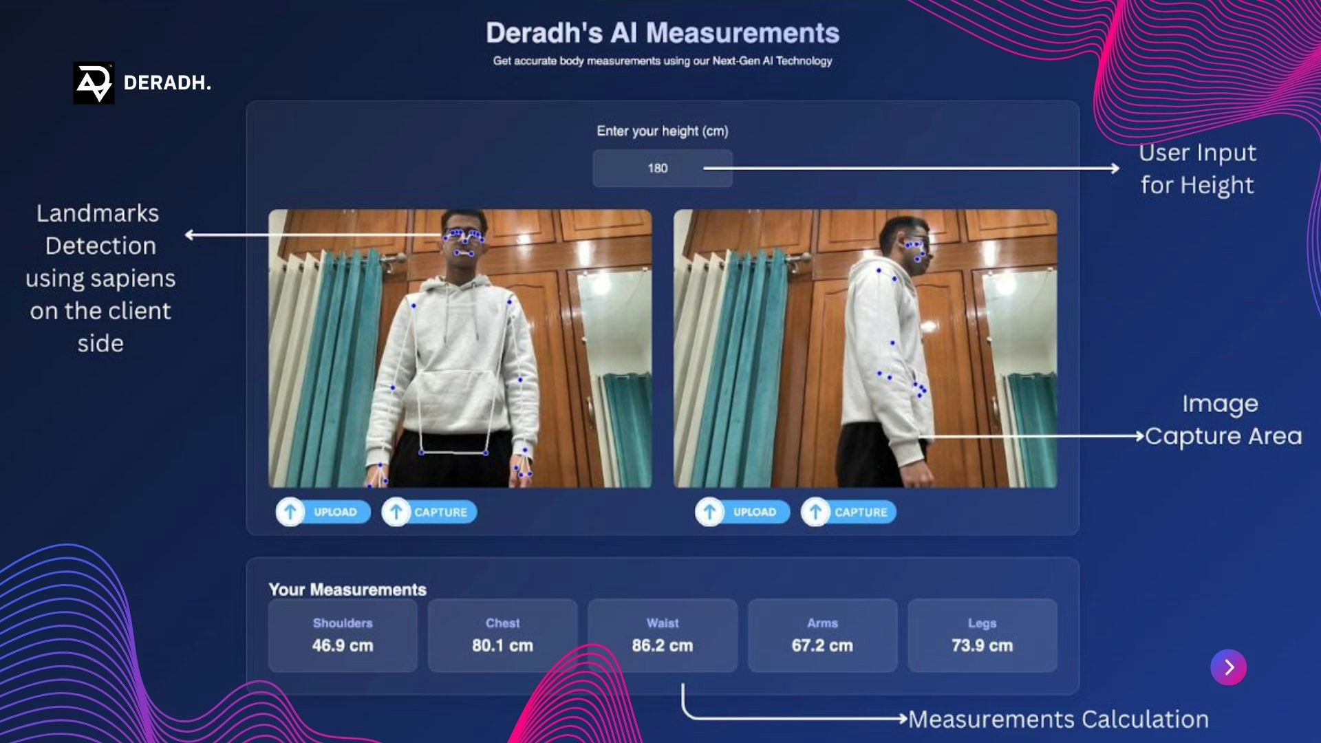Screen dimensions: 1321x743
Task: Click the capture arrow icon under the front photo
Action: [x=396, y=512]
